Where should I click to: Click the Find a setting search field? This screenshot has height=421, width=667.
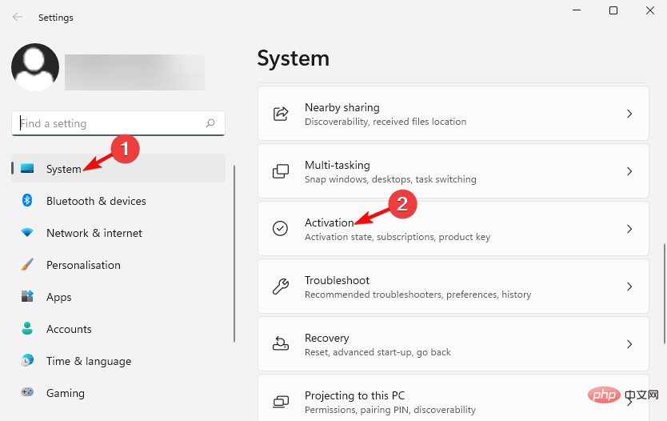[118, 123]
